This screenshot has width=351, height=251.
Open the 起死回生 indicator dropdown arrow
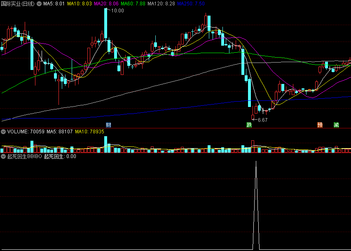point(3,156)
